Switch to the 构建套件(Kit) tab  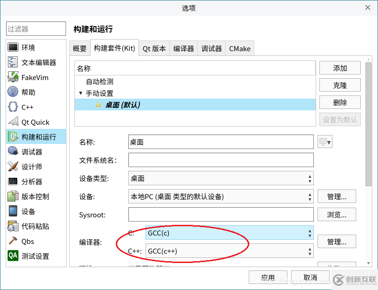point(114,48)
